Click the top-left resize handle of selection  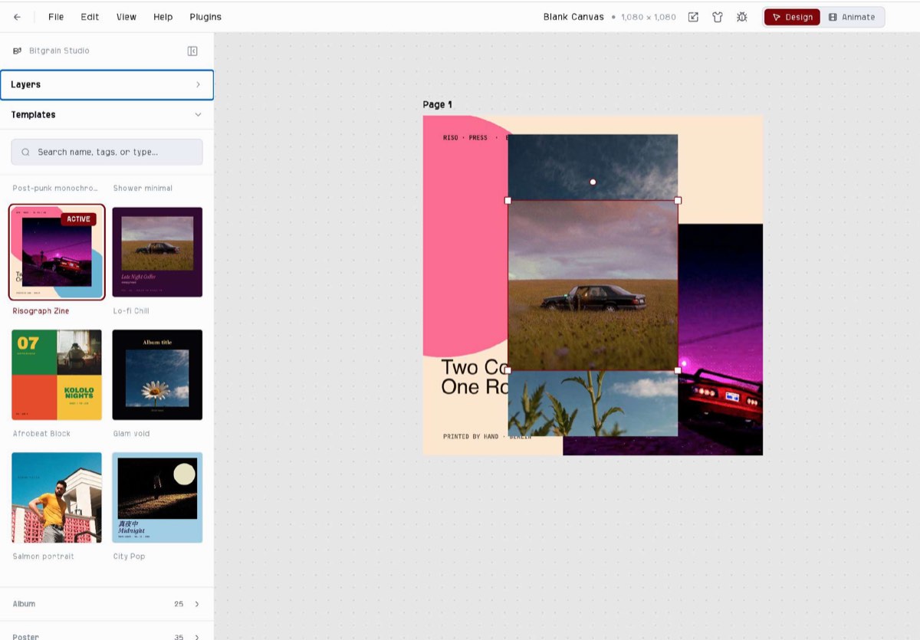click(x=508, y=200)
